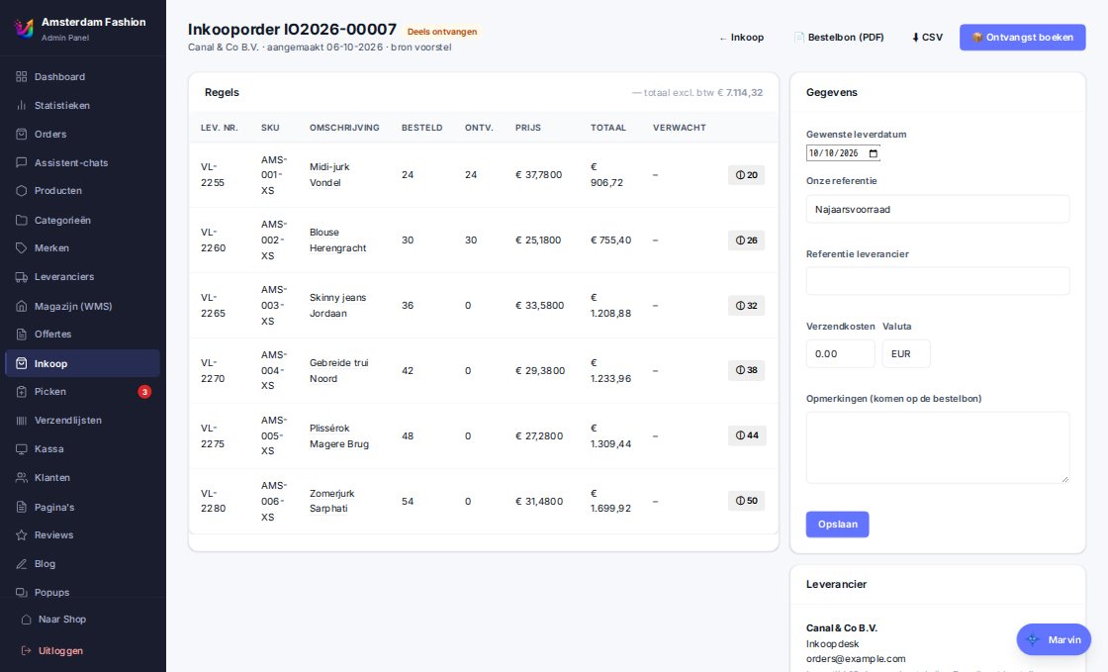The width and height of the screenshot is (1108, 672).
Task: Click the Kassa monitor icon
Action: point(21,448)
